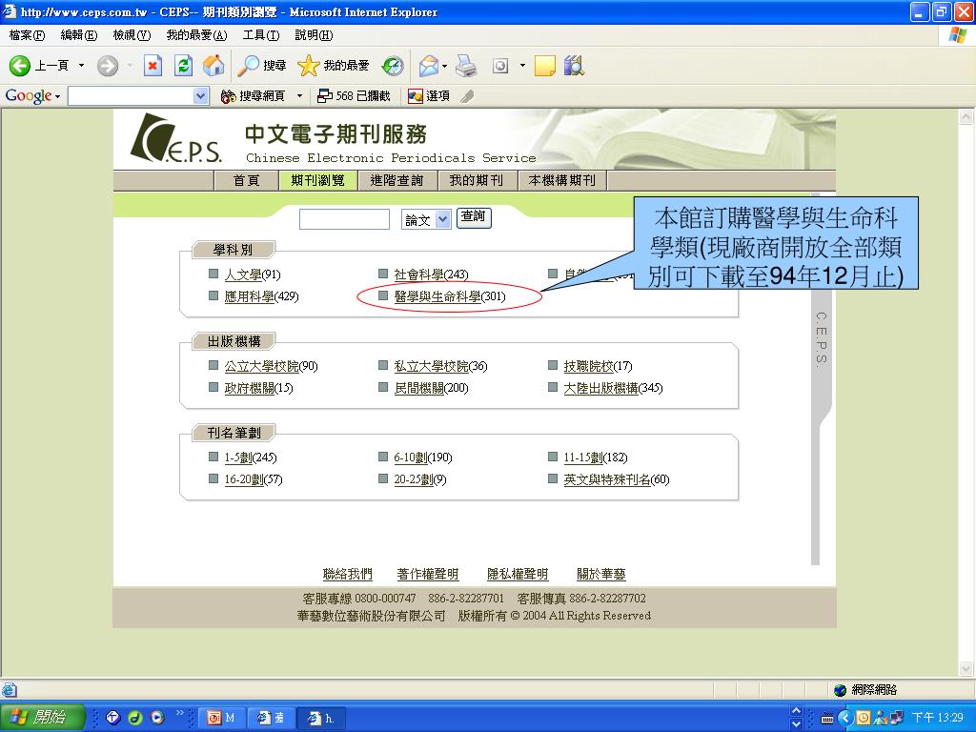Open the 檔案(F) menu

pyautogui.click(x=28, y=35)
